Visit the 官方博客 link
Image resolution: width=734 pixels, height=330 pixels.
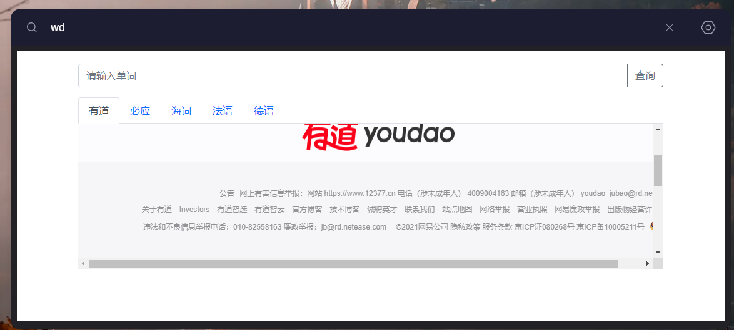coord(307,210)
